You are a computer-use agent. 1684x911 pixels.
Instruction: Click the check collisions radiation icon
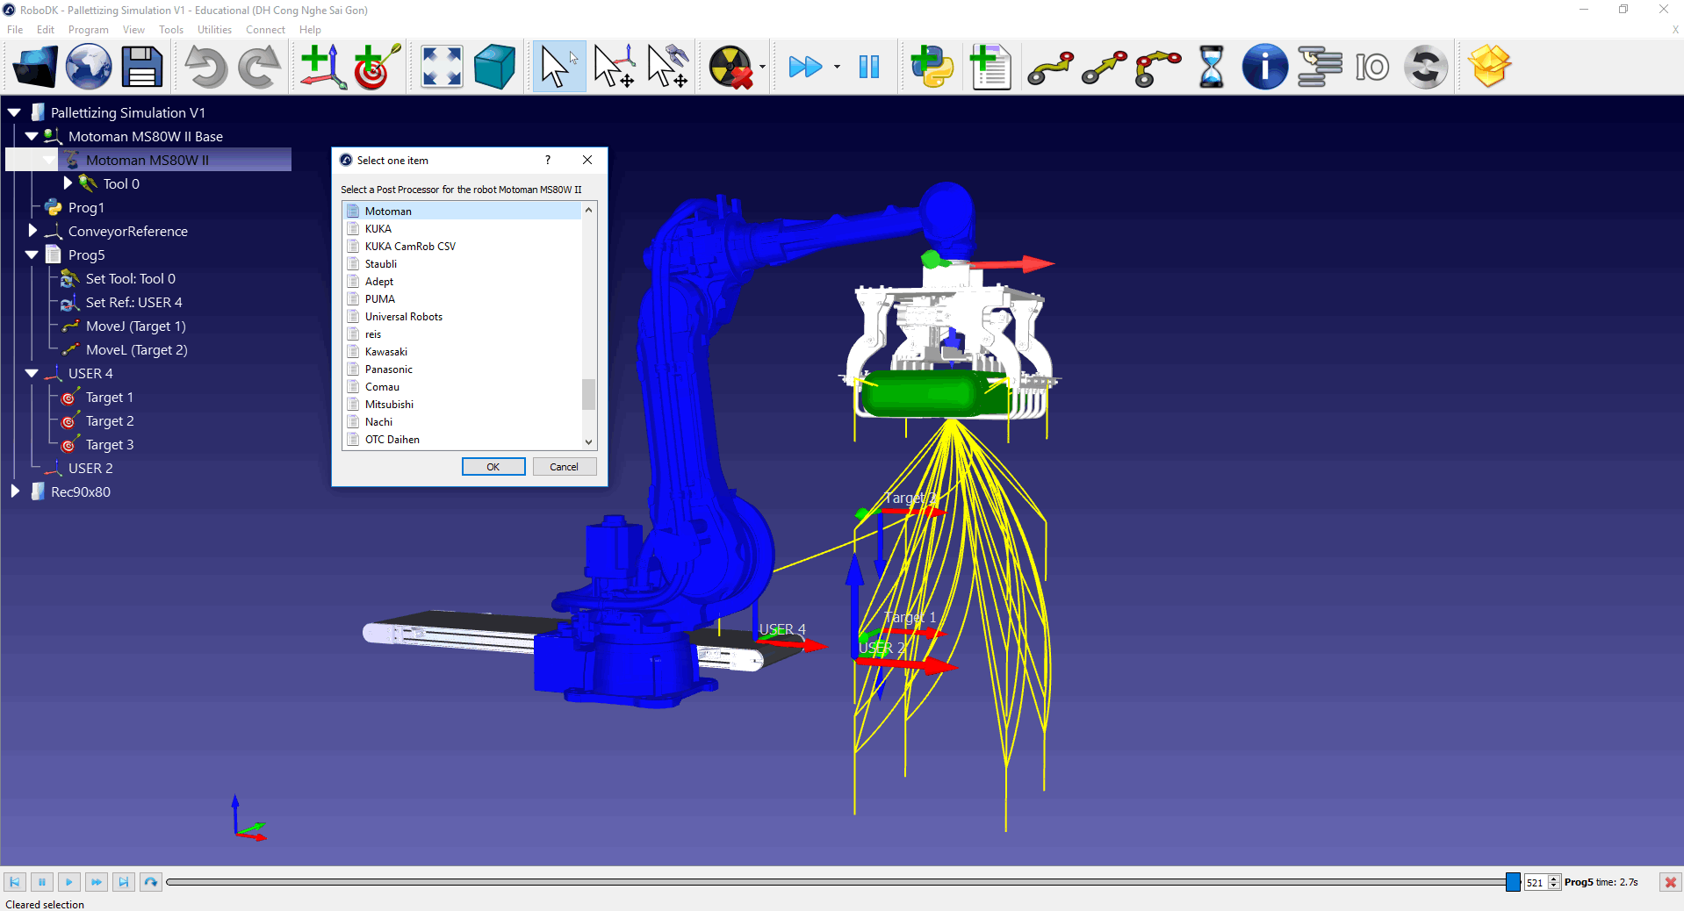730,67
